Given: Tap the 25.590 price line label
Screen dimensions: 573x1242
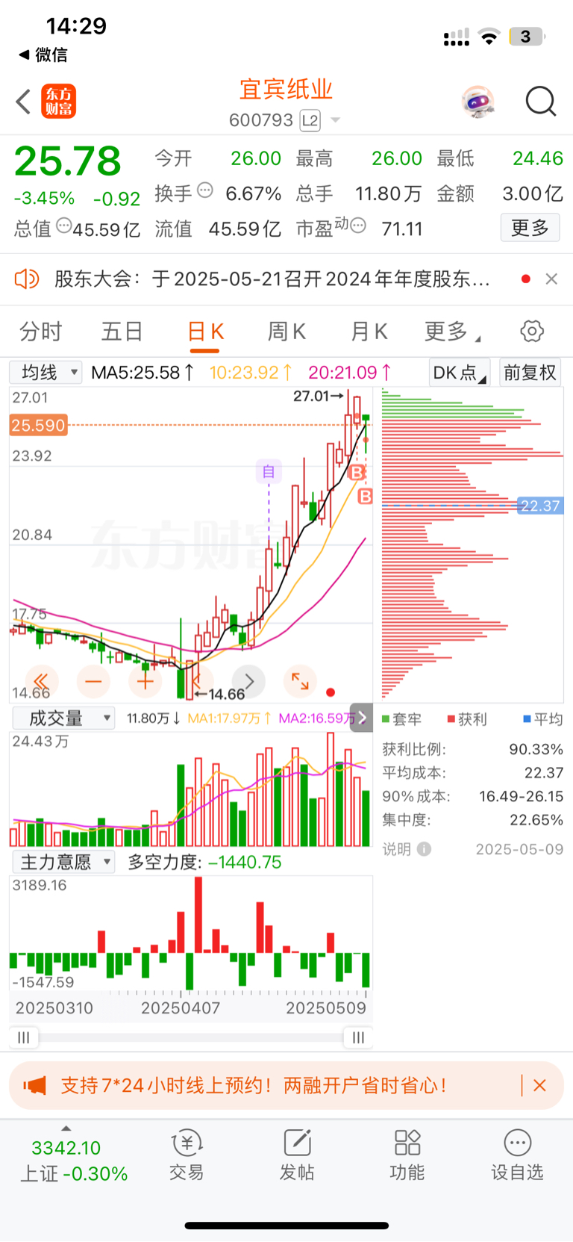Looking at the screenshot, I should (39, 425).
